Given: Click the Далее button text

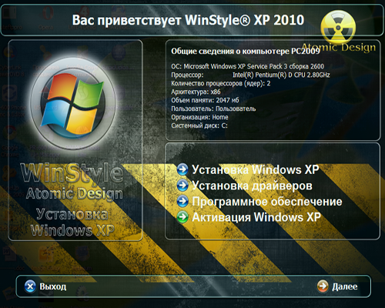Looking at the screenshot, I should tap(345, 286).
